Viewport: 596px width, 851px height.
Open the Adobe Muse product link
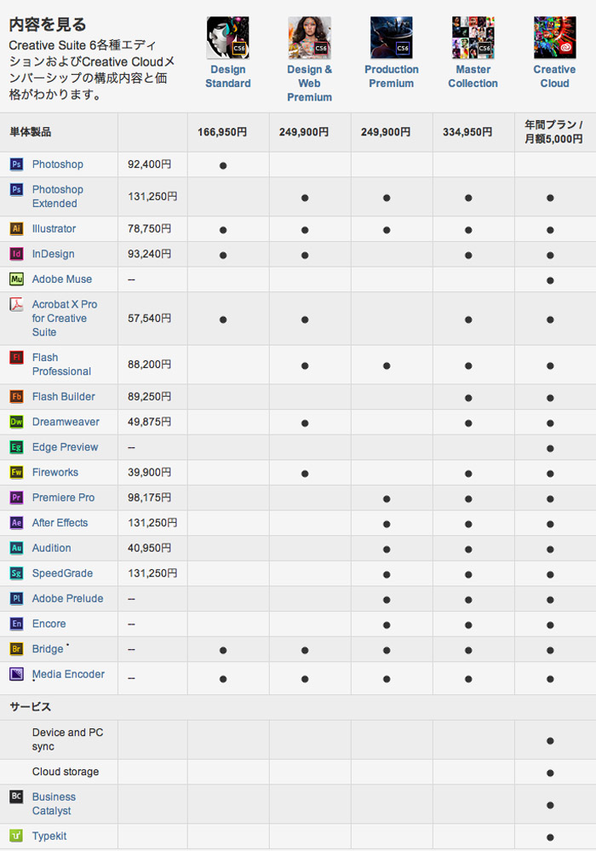tap(62, 279)
